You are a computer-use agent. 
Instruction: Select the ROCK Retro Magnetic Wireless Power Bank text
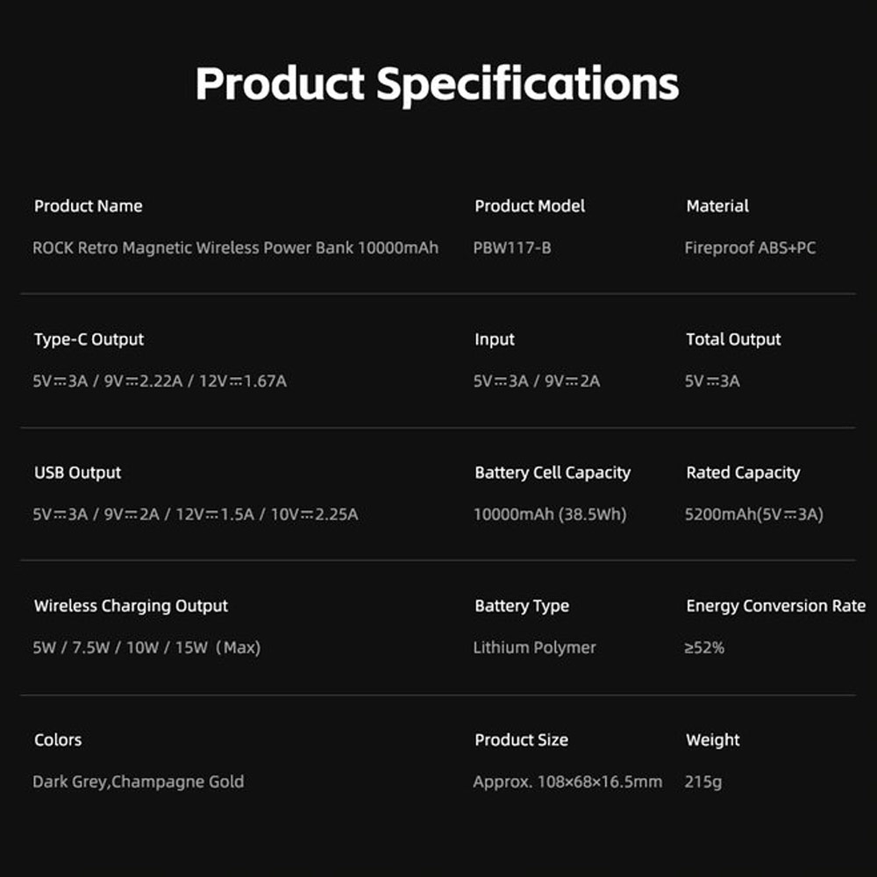235,248
